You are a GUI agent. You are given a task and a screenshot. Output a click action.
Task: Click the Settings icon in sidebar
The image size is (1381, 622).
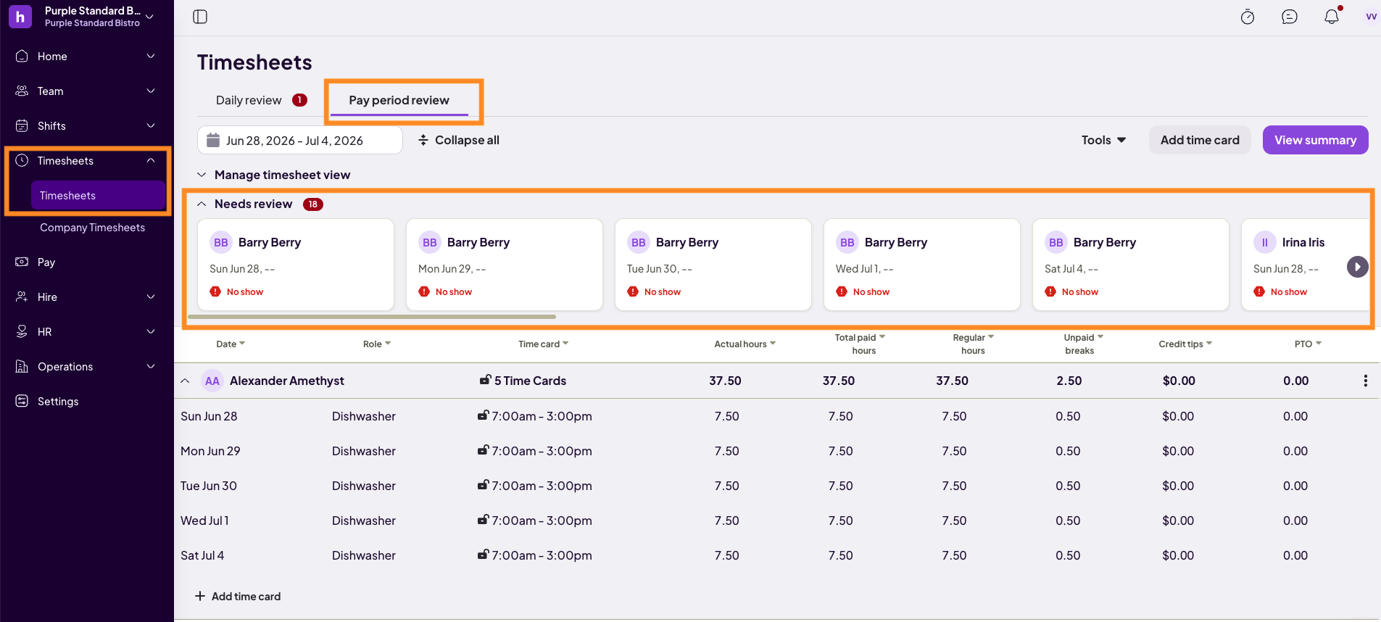pos(22,401)
